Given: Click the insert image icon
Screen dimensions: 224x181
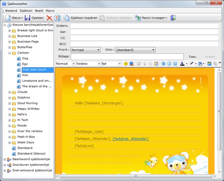Looking at the screenshot, I should [x=209, y=63].
